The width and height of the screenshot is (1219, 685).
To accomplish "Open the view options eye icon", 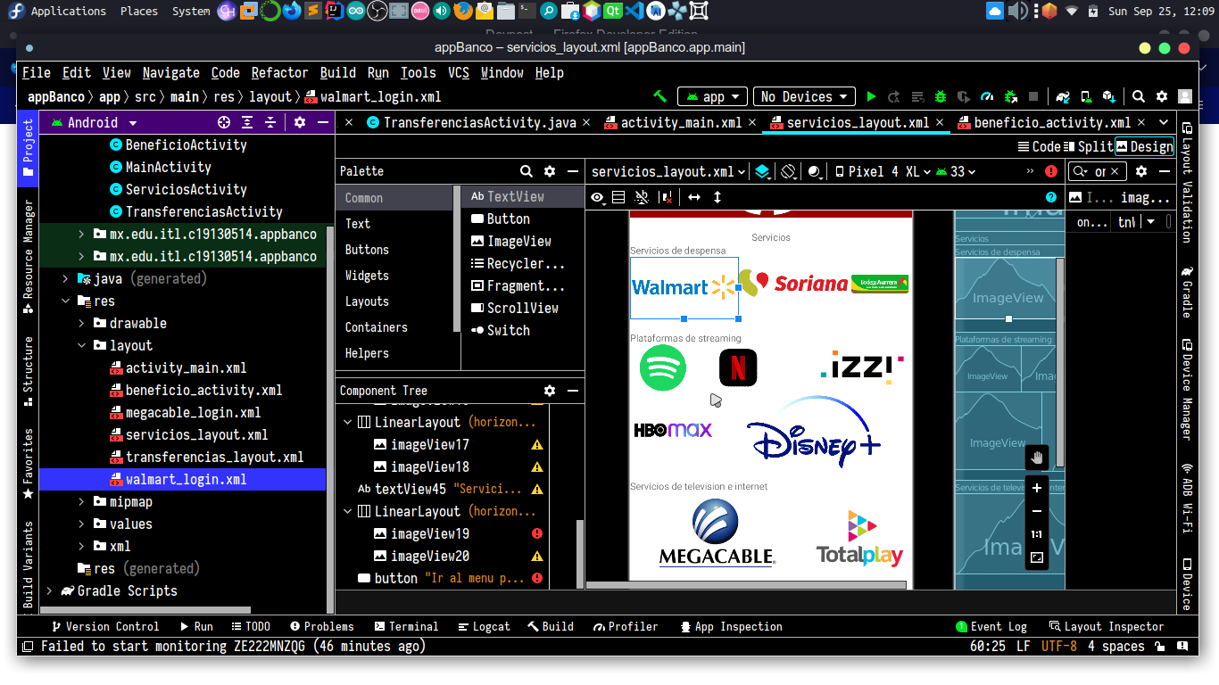I will pyautogui.click(x=598, y=197).
